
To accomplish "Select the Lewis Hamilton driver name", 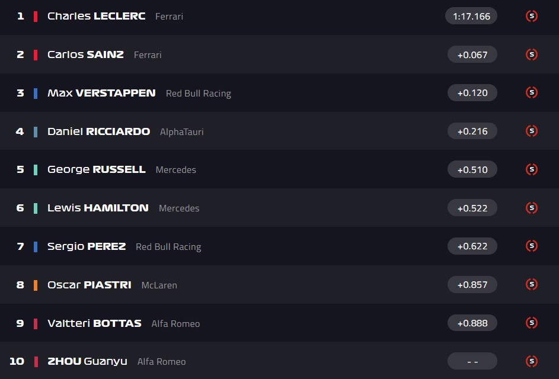I will click(98, 208).
